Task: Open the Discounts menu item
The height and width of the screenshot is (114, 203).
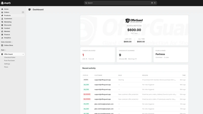Action: click(12, 25)
